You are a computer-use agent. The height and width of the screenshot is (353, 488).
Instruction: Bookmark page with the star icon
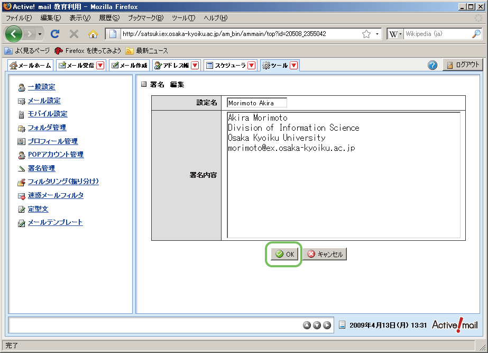(x=366, y=34)
